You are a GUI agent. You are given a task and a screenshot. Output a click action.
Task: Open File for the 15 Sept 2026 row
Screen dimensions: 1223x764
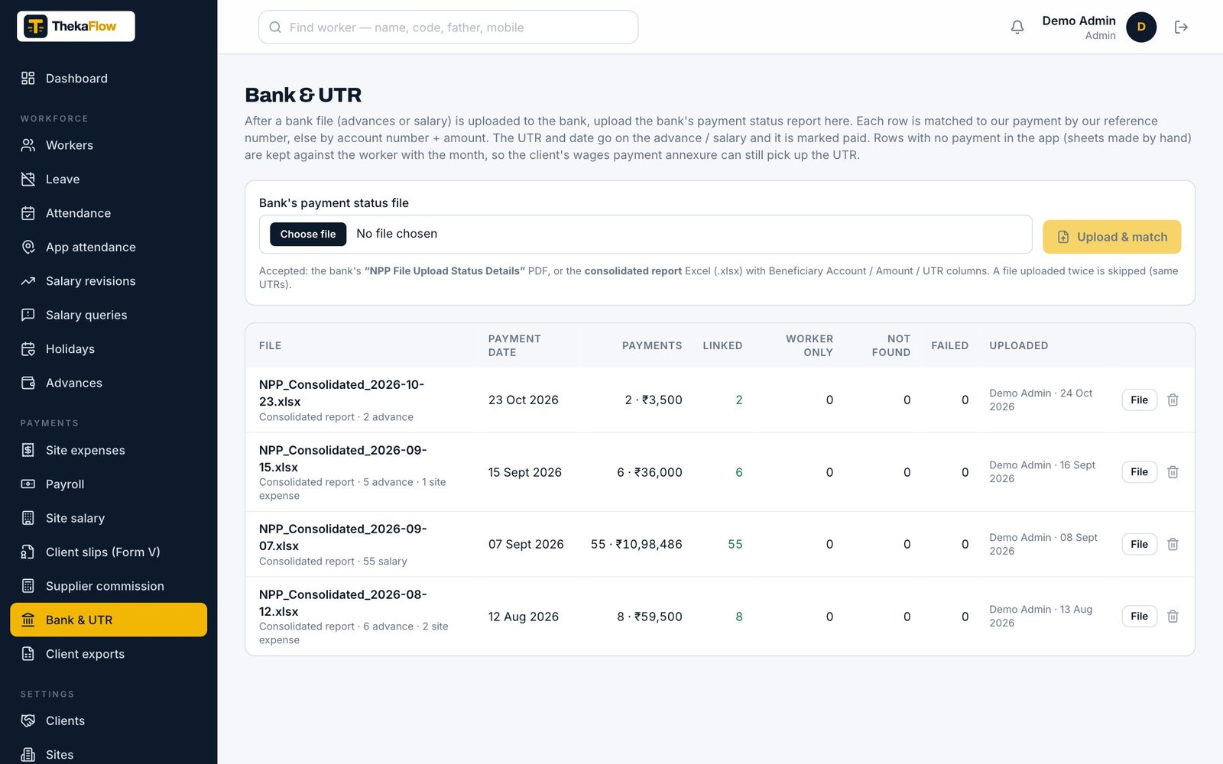point(1139,472)
